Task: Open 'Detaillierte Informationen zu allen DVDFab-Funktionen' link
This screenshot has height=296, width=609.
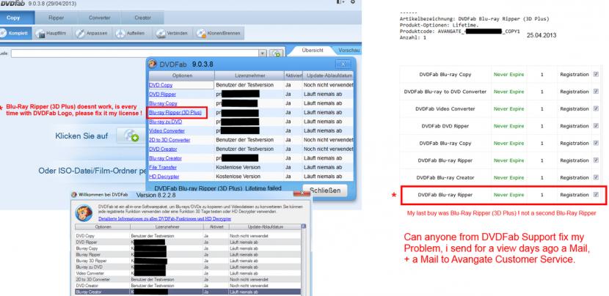Action: click(164, 219)
